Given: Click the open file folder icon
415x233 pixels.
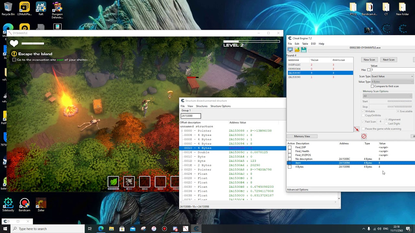Looking at the screenshot, I should [297, 50].
